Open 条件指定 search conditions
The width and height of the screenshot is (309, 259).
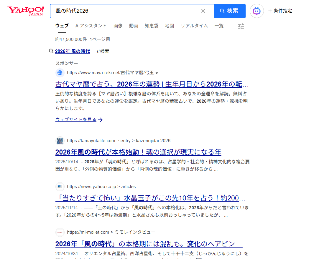[280, 11]
